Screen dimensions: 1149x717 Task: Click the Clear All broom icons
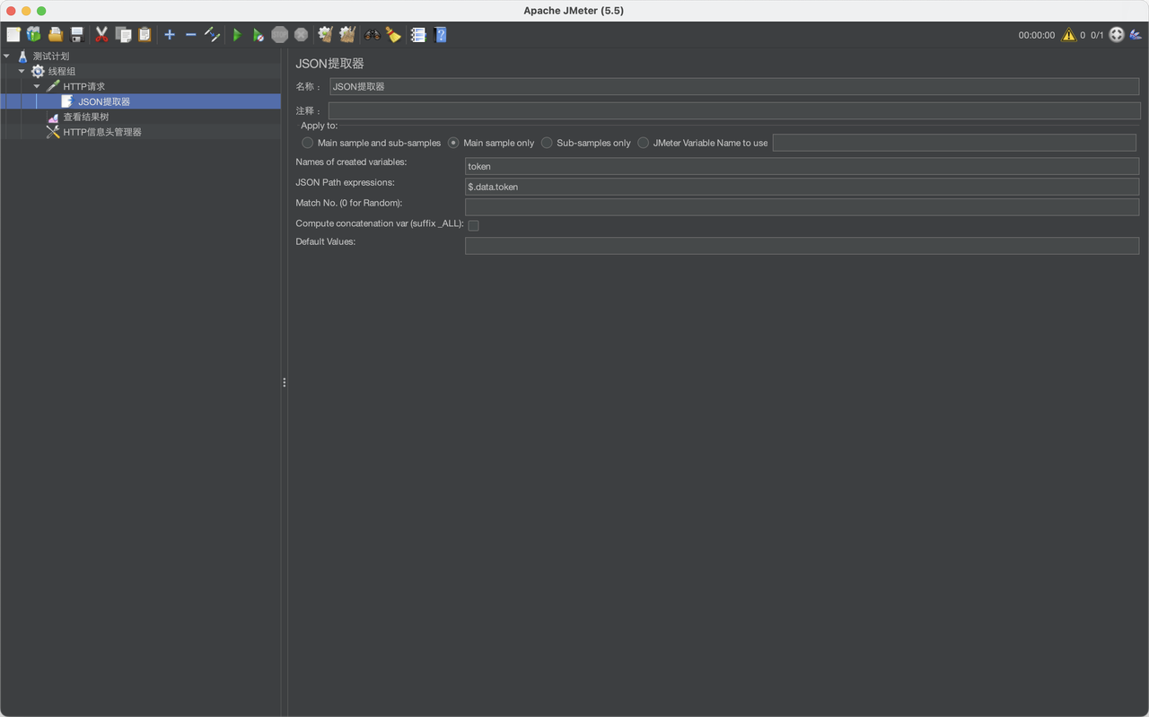(347, 35)
